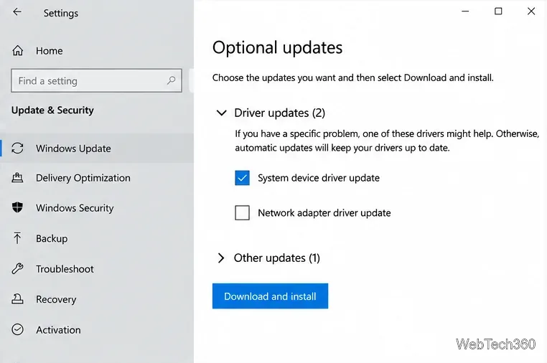Screen dimensions: 547x363
Task: Click the Windows Update sync icon
Action: [17, 148]
